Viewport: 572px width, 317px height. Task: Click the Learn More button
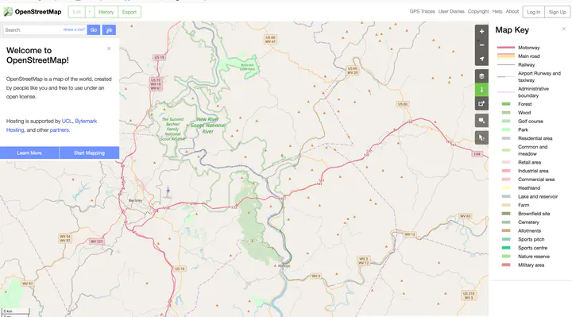[x=29, y=153]
